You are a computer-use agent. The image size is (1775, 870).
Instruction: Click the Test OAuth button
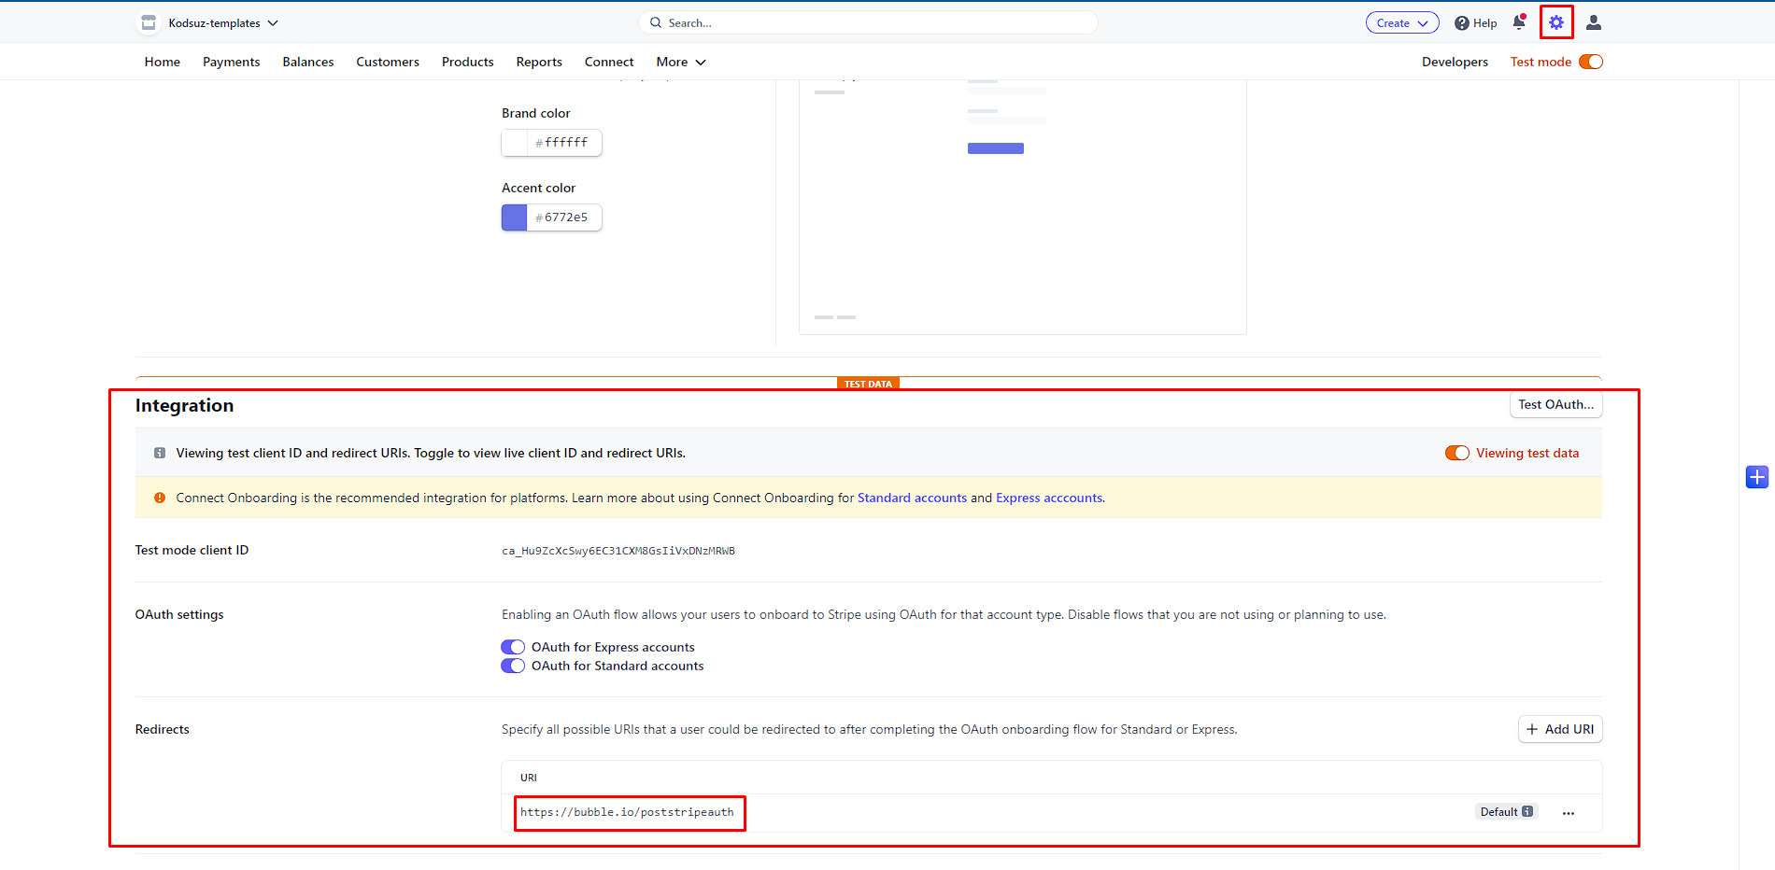tap(1556, 404)
